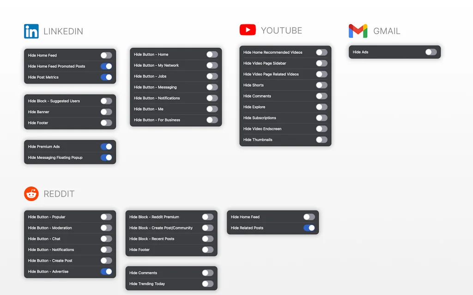Turn off Hide Button - Advertise toggle
This screenshot has height=295, width=473.
coord(106,271)
